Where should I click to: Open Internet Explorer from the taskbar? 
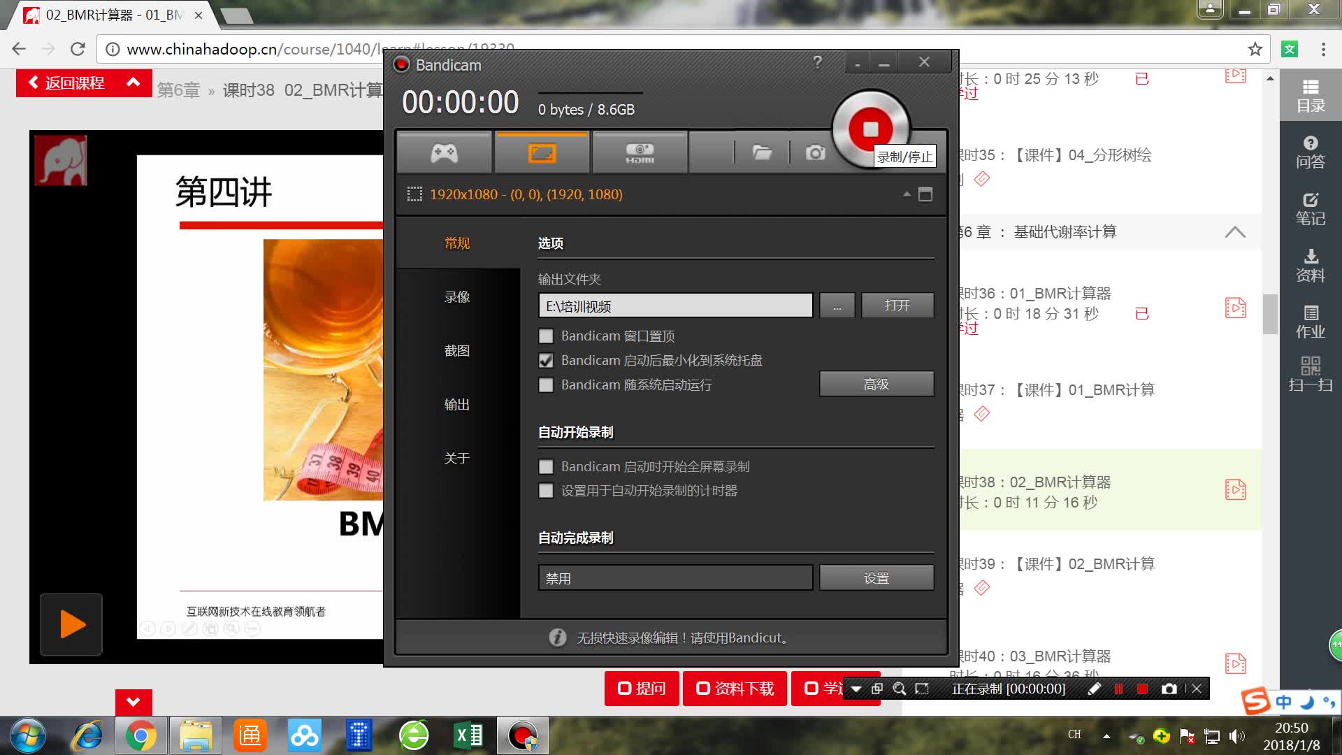88,735
